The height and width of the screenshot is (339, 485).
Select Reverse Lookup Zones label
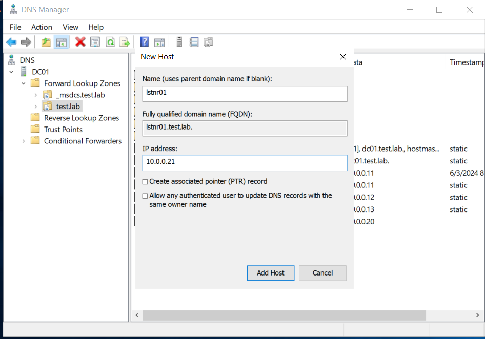[82, 118]
